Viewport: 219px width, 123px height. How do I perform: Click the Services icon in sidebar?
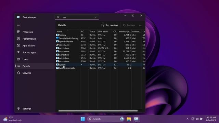click(18, 73)
